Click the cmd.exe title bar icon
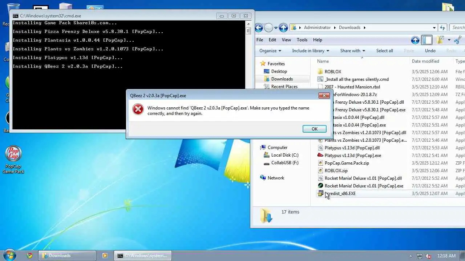Screen dimensions: 465x261 click(x=16, y=16)
